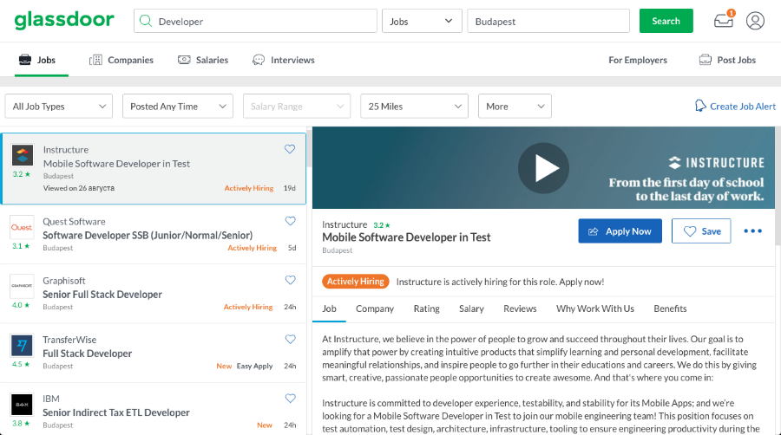Open Software Developer SSB listing
The height and width of the screenshot is (435, 781).
click(x=148, y=235)
